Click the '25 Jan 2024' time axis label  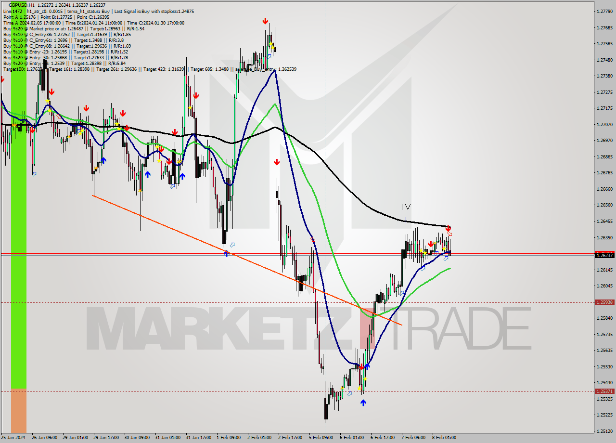pyautogui.click(x=13, y=438)
